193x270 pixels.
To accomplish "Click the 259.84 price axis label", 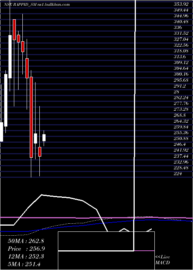I will 181,127.
